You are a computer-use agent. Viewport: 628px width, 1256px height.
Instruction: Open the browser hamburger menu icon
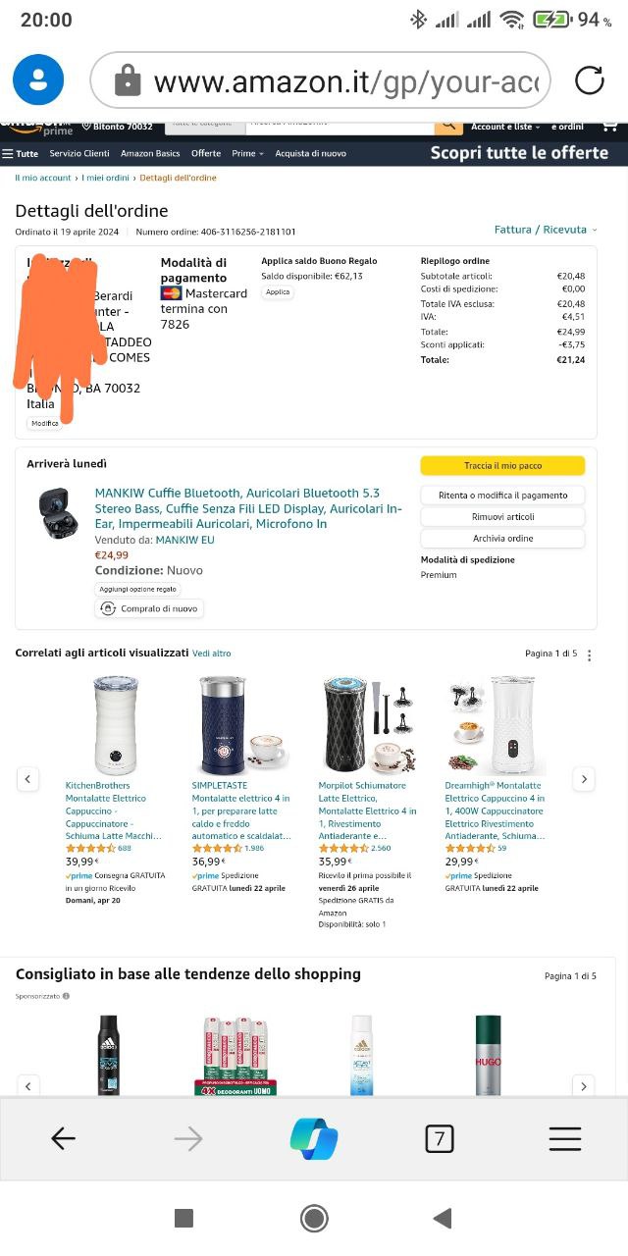565,1138
